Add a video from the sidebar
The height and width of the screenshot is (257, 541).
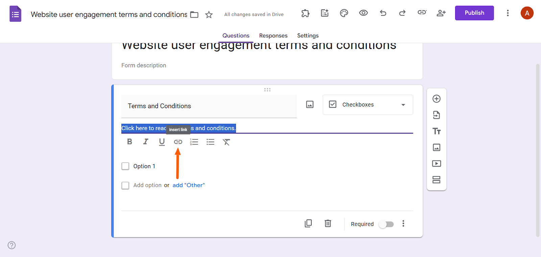(x=437, y=164)
